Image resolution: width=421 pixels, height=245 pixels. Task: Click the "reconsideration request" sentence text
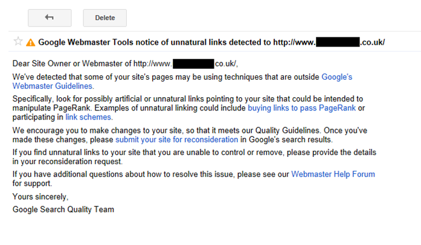click(80, 162)
